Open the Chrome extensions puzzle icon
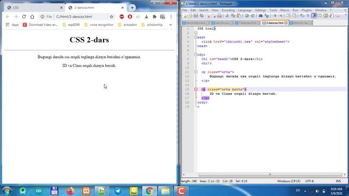Image resolution: width=349 pixels, height=196 pixels. [154, 17]
